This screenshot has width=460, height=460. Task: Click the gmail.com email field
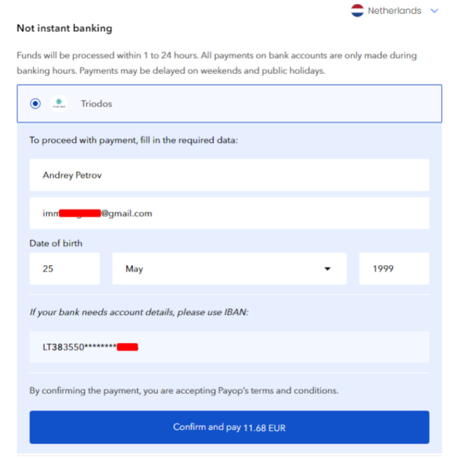[229, 213]
